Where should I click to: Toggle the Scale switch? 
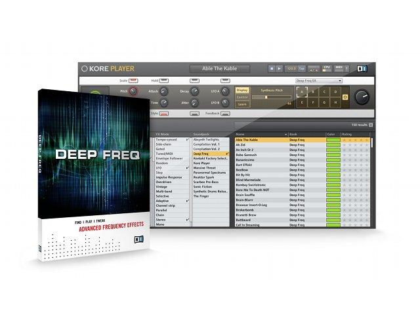pyautogui.click(x=133, y=81)
